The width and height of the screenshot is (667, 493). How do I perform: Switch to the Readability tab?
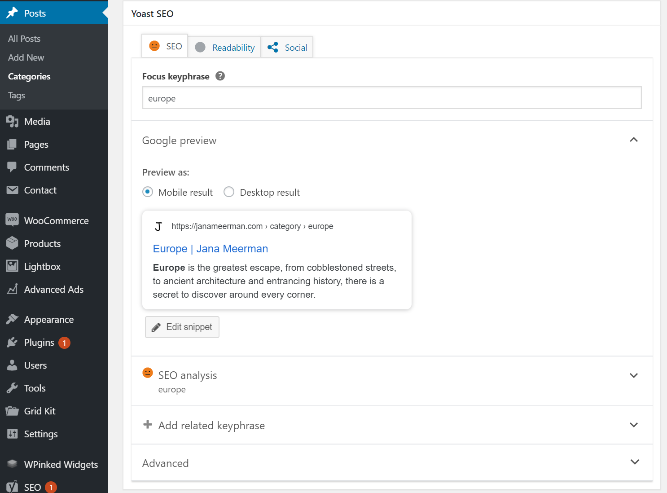click(224, 47)
